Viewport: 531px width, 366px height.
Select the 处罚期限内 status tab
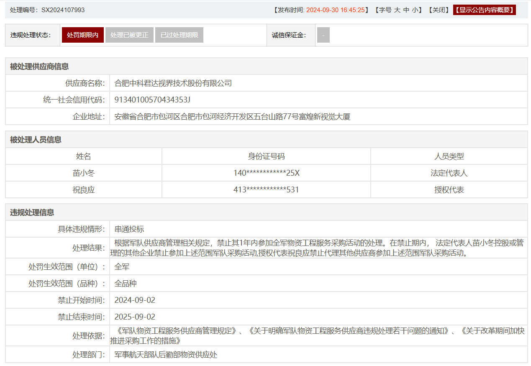(82, 35)
